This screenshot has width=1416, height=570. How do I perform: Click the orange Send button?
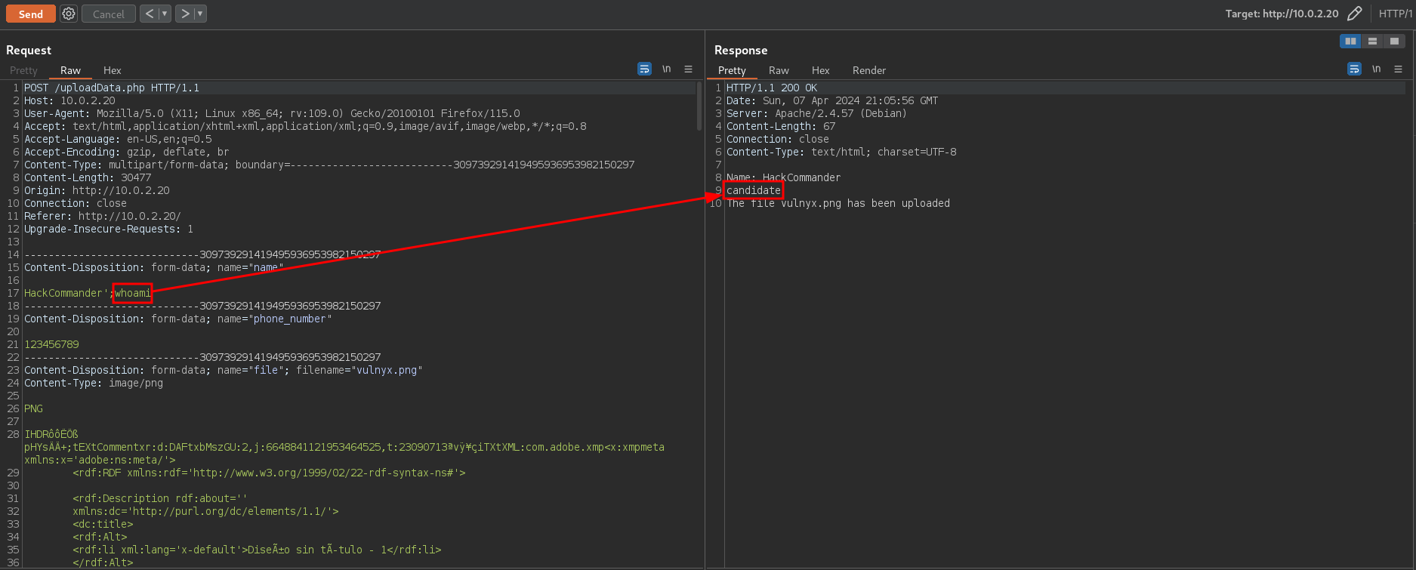coord(31,14)
